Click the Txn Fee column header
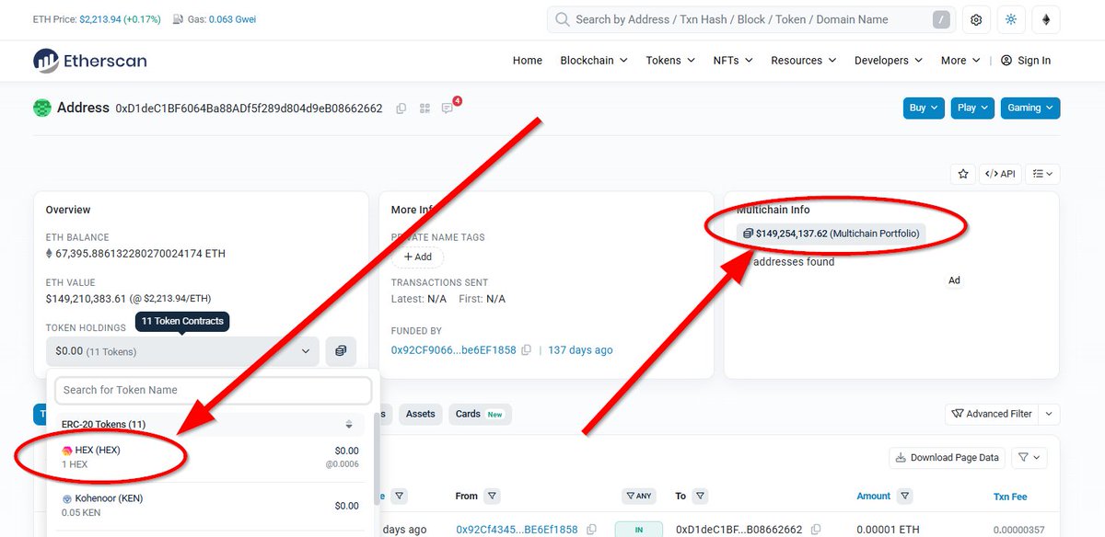 tap(1010, 497)
